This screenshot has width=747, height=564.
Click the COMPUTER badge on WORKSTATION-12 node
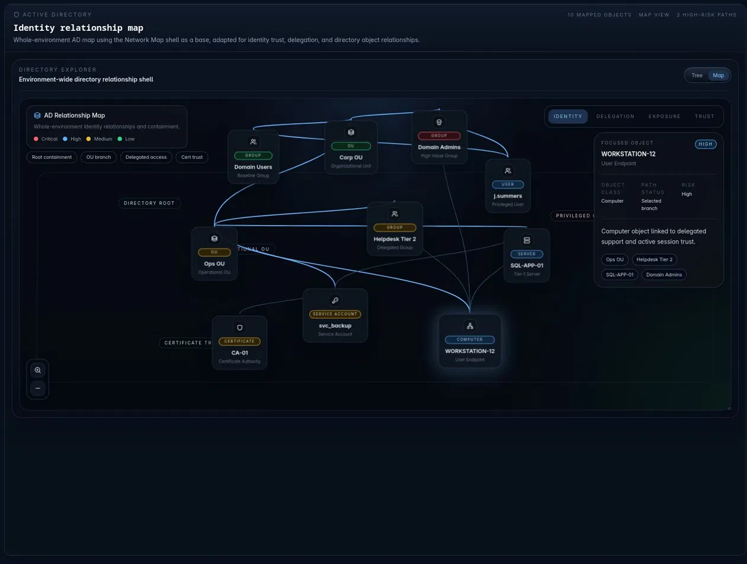tap(470, 339)
